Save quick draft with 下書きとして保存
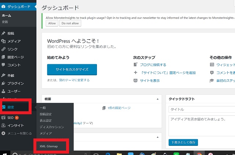The height and width of the screenshot is (155, 235). pyautogui.click(x=183, y=143)
